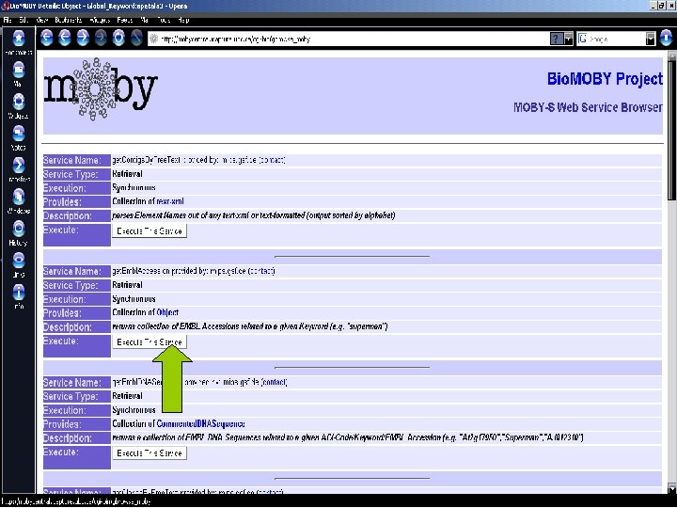The width and height of the screenshot is (677, 508).
Task: Click the Rewind navigation button
Action: (x=47, y=39)
